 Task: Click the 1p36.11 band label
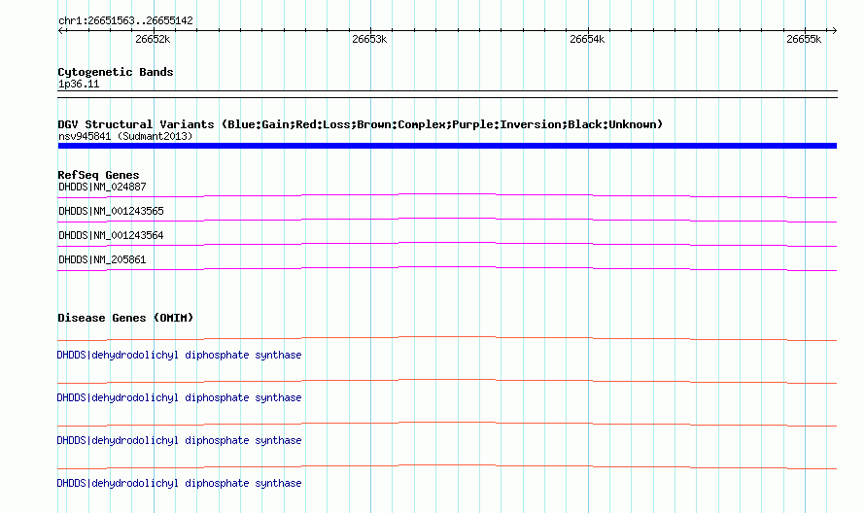79,85
